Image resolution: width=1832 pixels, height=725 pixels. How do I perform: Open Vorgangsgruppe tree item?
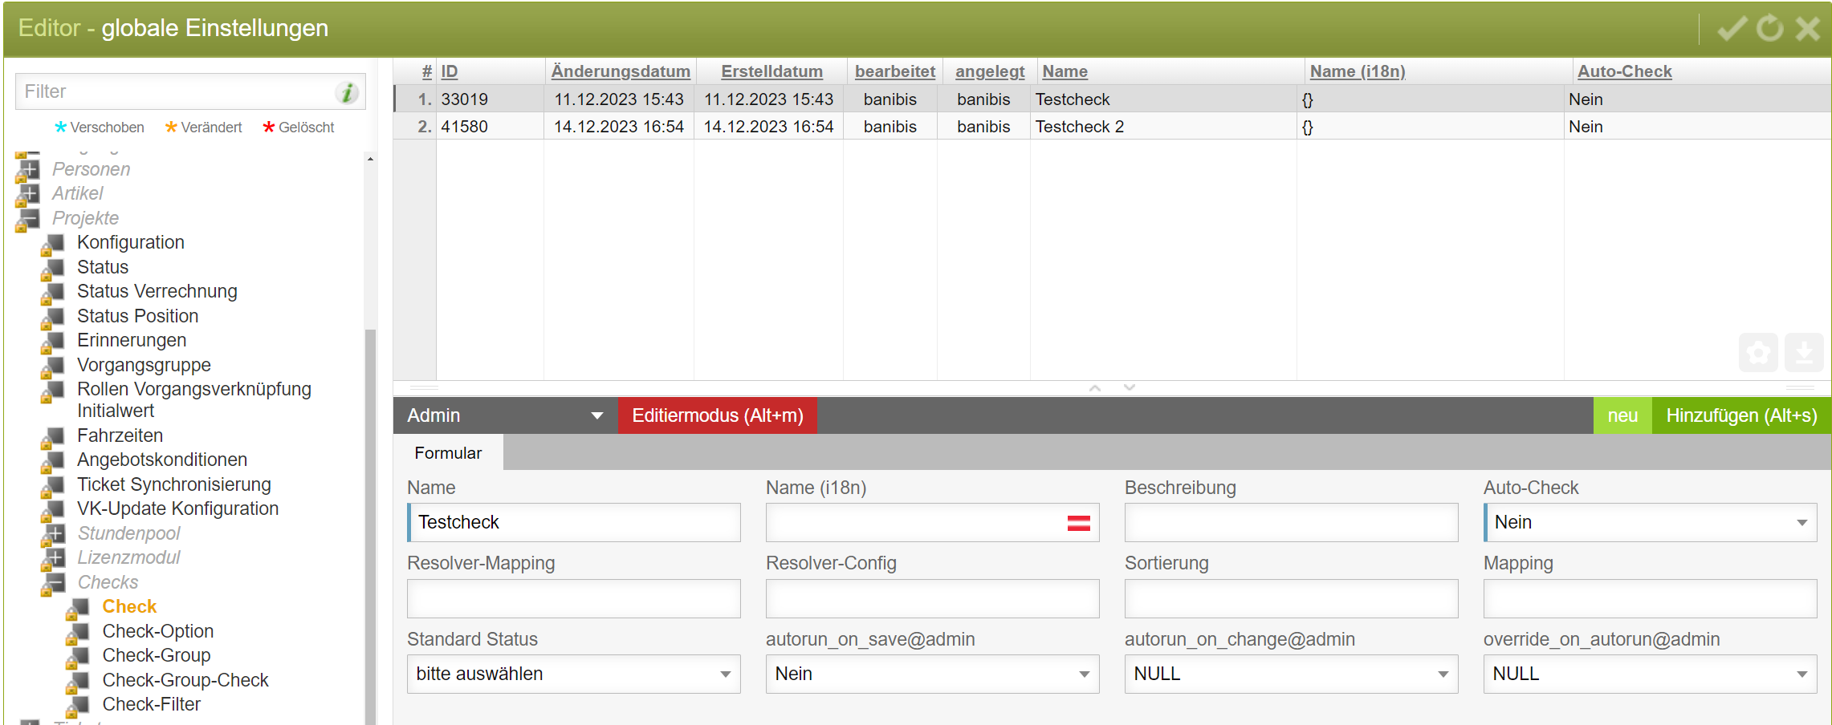click(x=144, y=365)
